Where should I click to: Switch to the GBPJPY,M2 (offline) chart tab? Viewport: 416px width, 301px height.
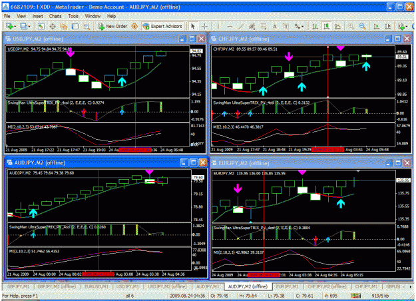coord(57,286)
